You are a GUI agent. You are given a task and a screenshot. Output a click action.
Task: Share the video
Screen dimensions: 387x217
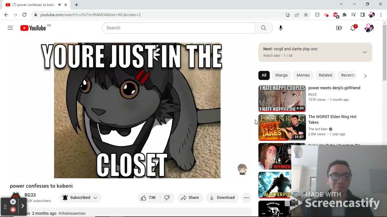coord(190,198)
